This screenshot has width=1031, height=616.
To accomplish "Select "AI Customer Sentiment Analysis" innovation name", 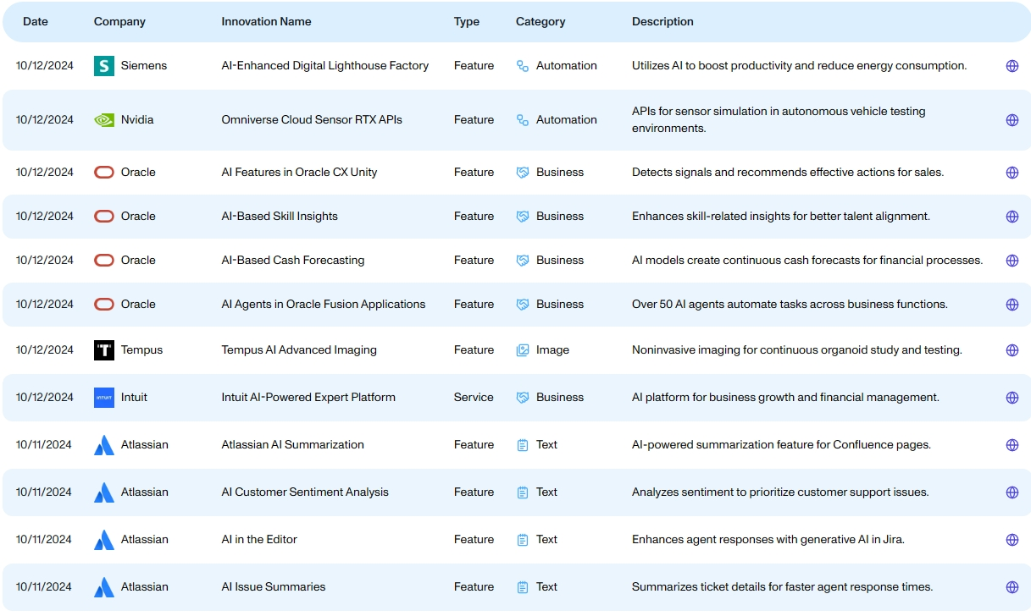I will 305,492.
